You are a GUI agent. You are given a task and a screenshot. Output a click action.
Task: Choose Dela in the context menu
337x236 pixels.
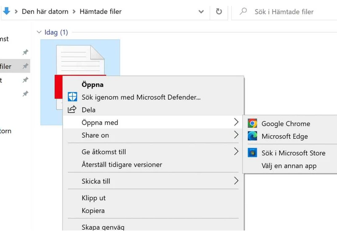pyautogui.click(x=153, y=110)
